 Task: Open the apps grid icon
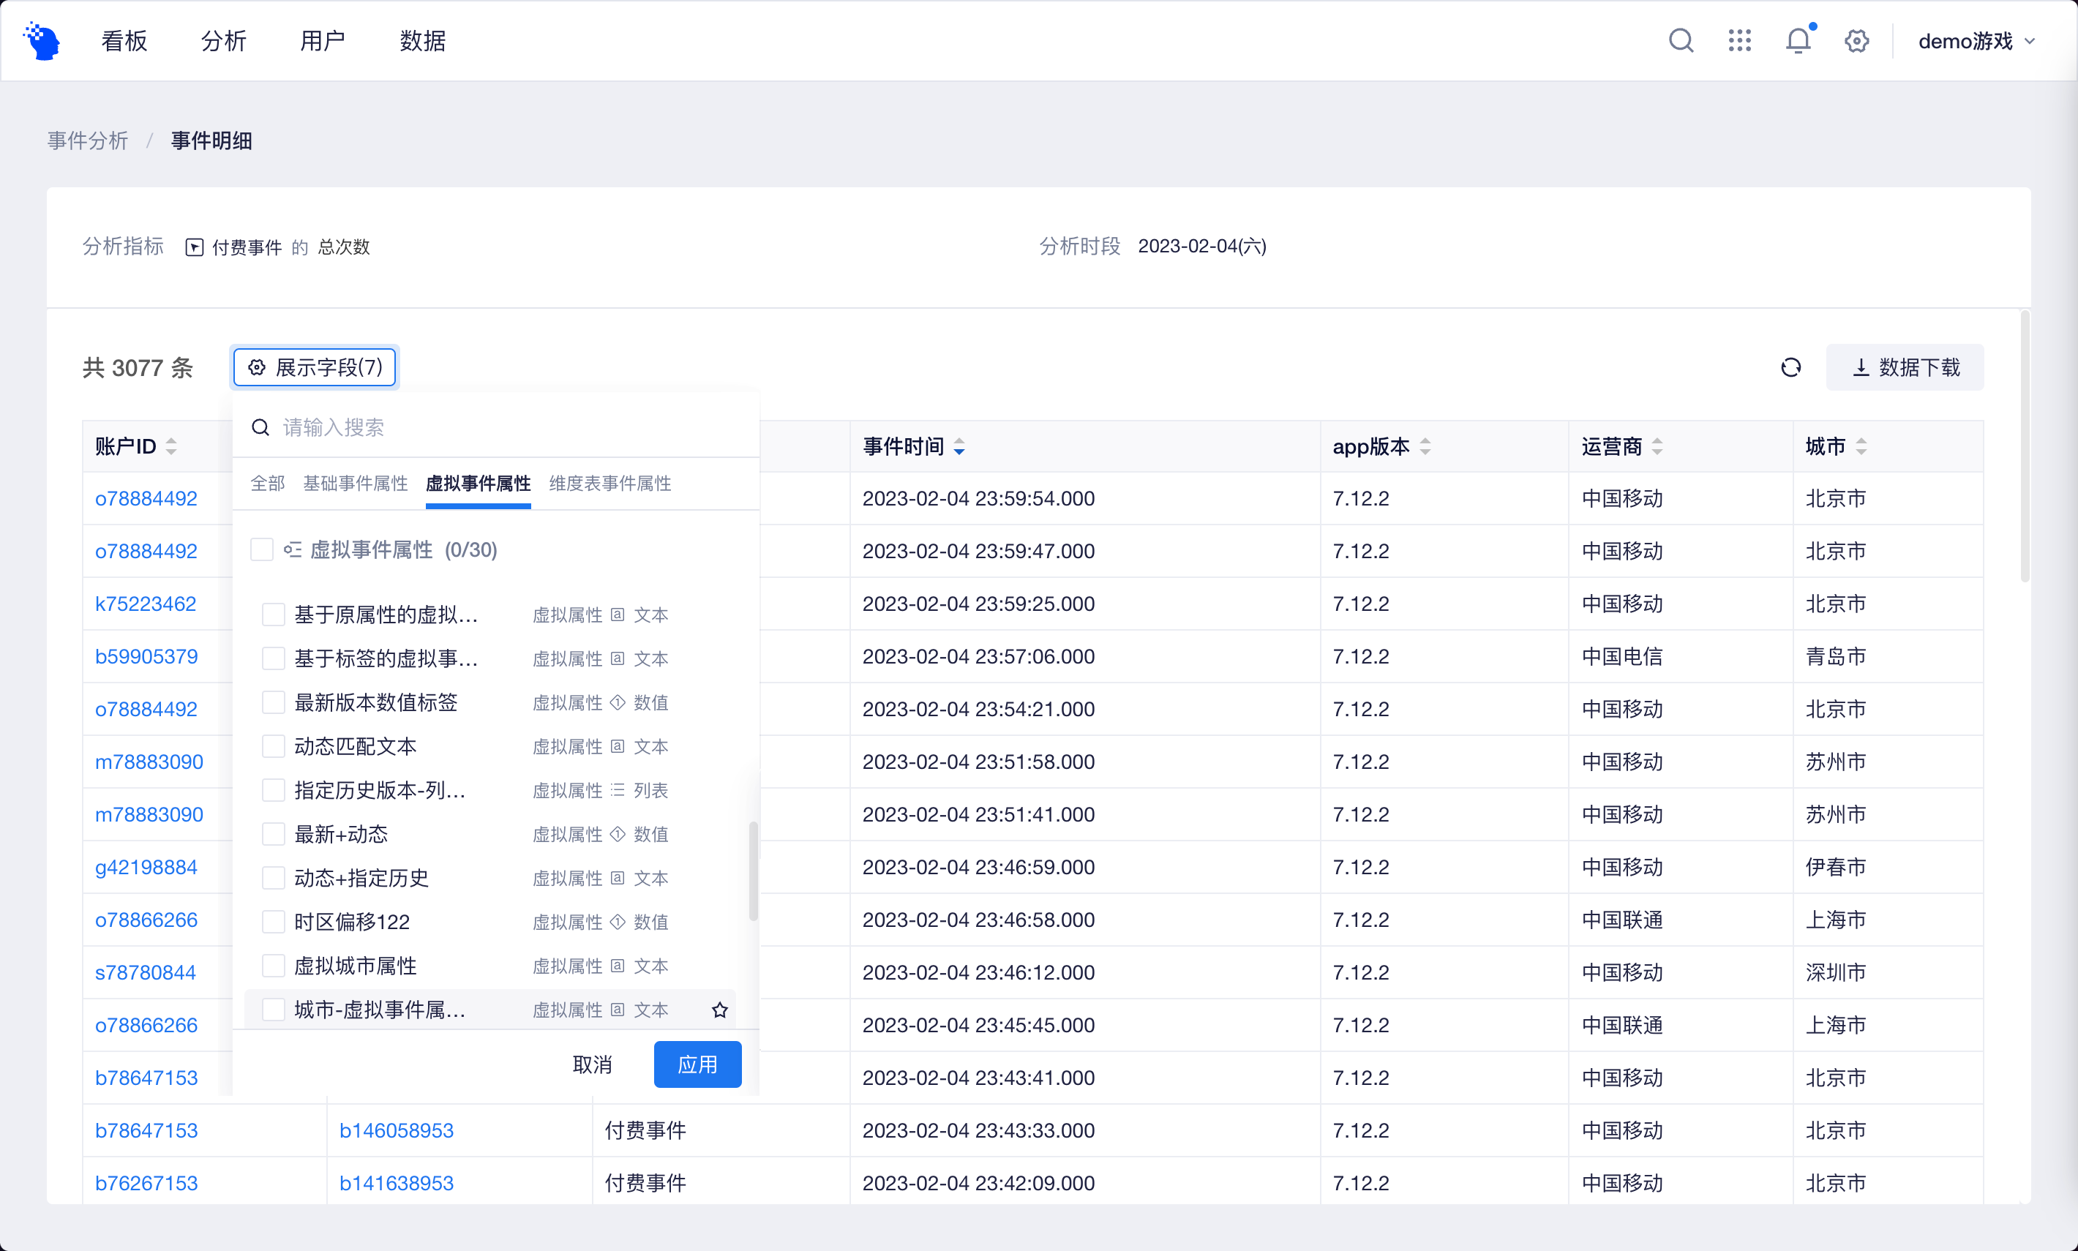(1739, 40)
